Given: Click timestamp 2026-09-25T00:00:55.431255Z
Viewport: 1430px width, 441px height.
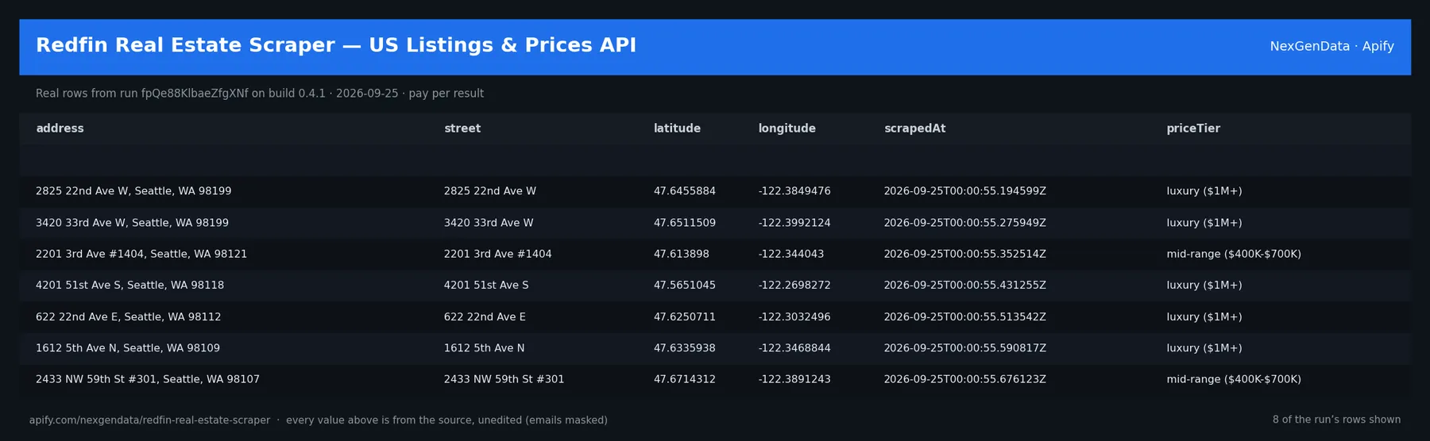Looking at the screenshot, I should pyautogui.click(x=965, y=285).
